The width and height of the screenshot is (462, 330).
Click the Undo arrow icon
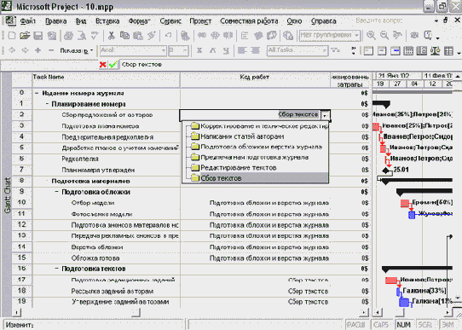[168, 36]
